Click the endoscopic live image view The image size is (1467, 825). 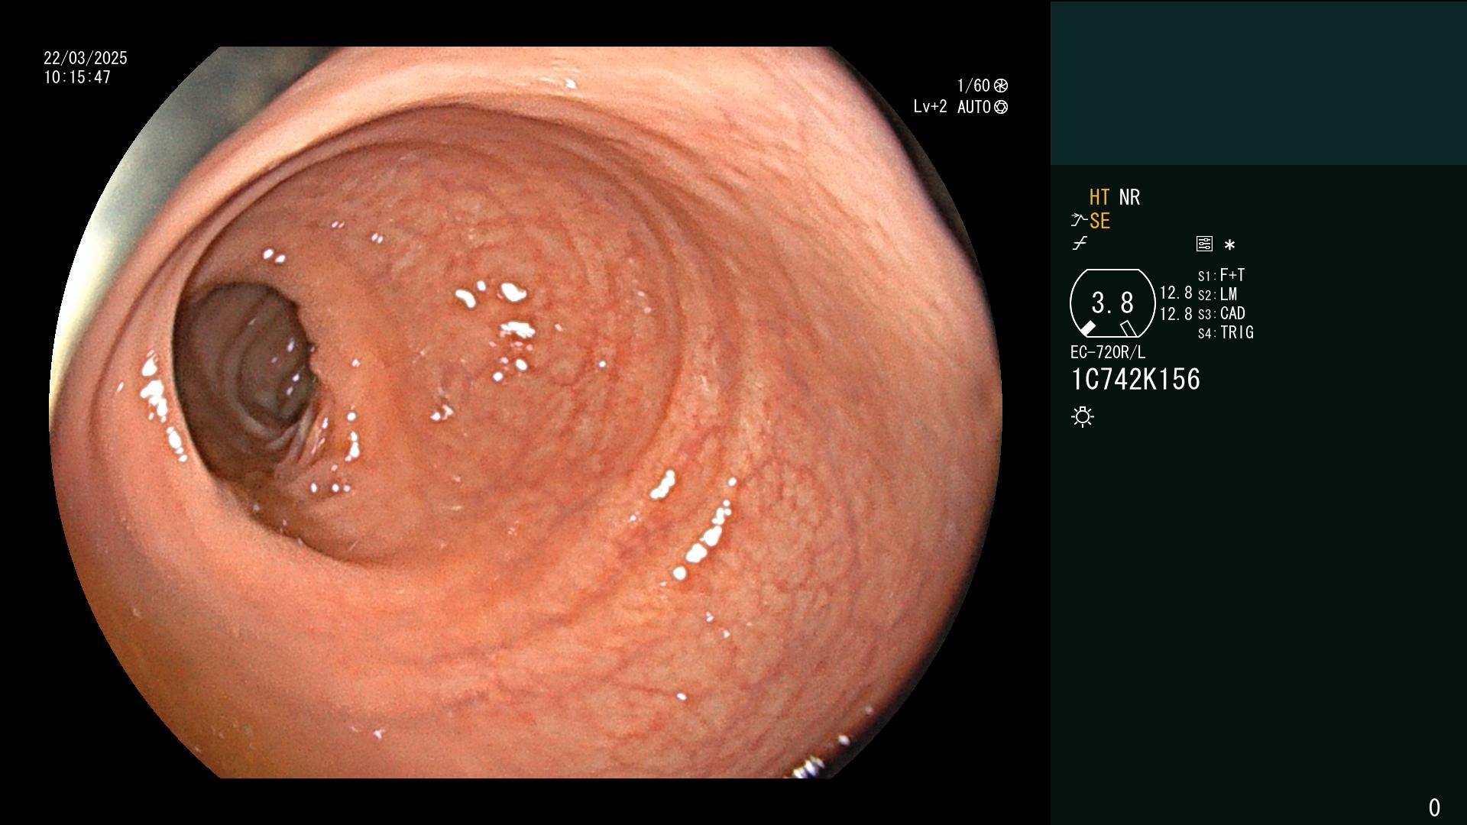[526, 412]
